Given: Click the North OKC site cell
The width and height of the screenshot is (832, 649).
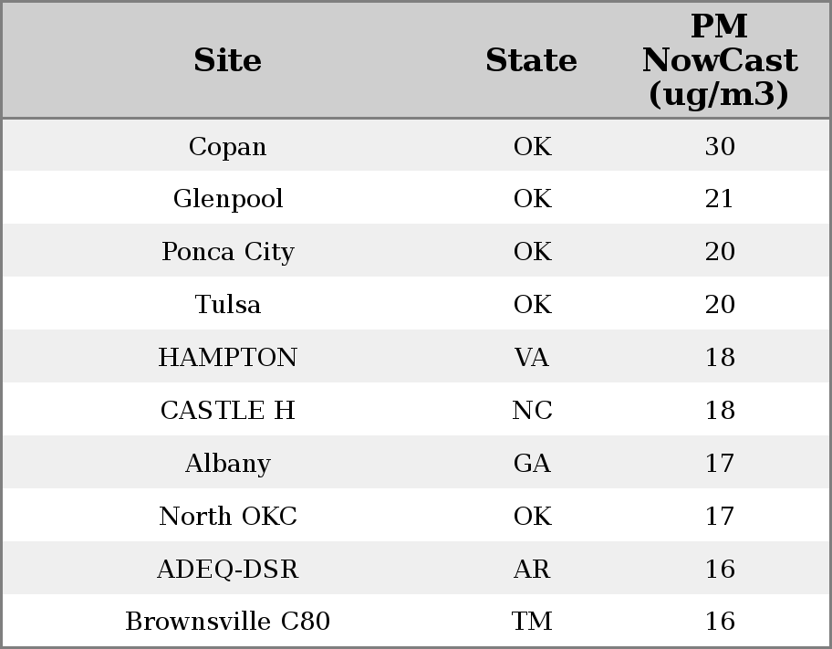Looking at the screenshot, I should point(227,516).
